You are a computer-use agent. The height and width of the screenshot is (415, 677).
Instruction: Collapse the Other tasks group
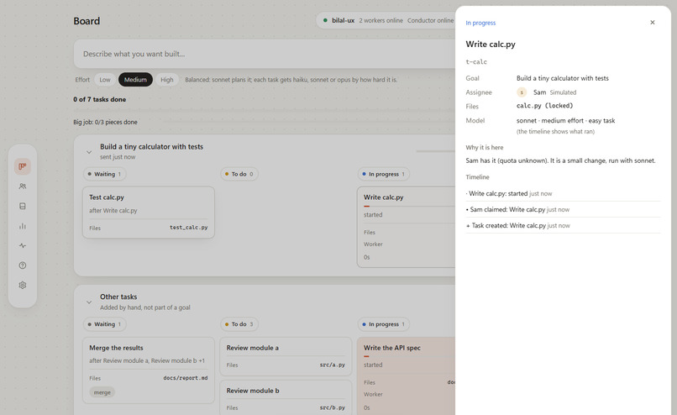[89, 302]
